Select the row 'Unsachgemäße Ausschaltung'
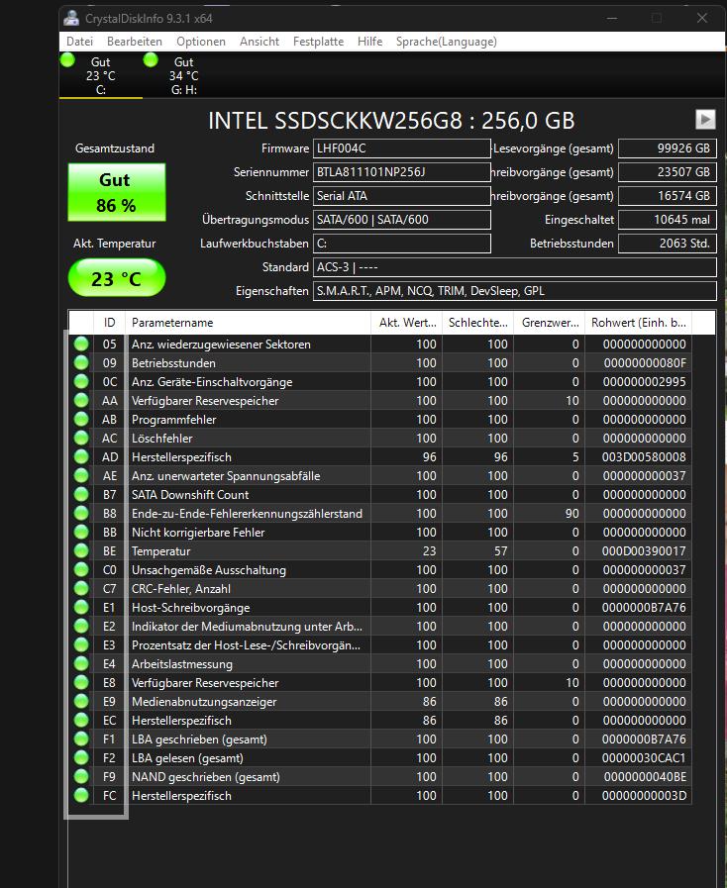This screenshot has height=888, width=727. tap(379, 569)
